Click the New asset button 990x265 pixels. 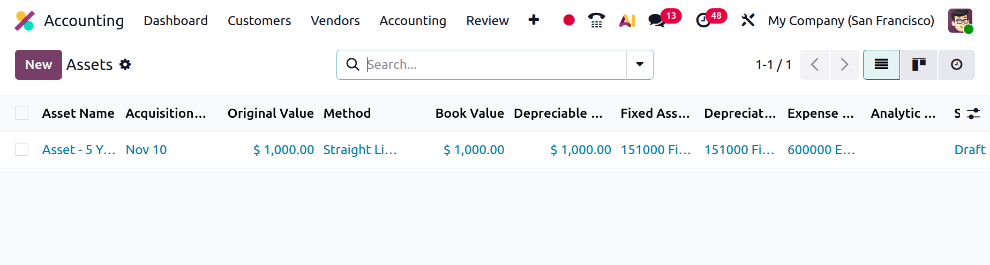pos(39,65)
